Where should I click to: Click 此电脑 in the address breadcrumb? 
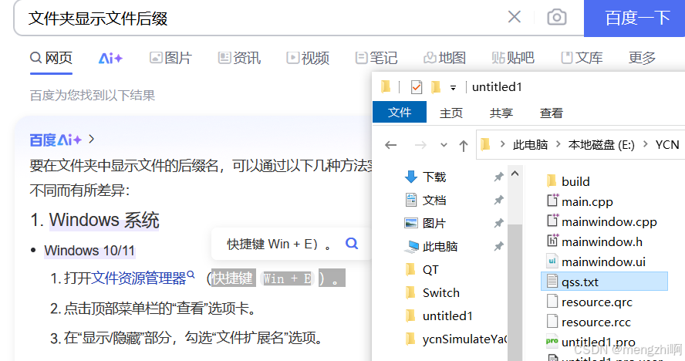530,145
